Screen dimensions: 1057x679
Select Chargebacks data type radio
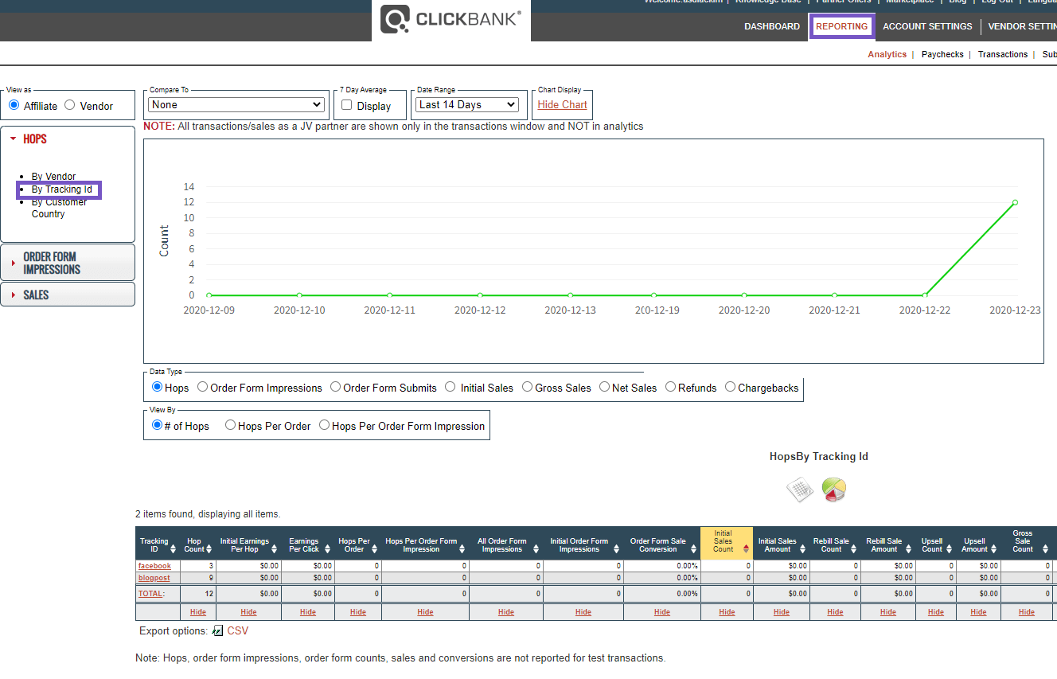(x=731, y=387)
